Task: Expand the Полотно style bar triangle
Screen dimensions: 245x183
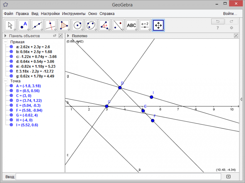Action: coord(69,36)
